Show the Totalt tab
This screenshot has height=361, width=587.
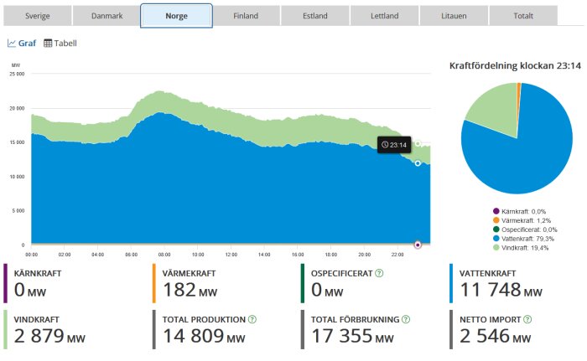coord(523,16)
